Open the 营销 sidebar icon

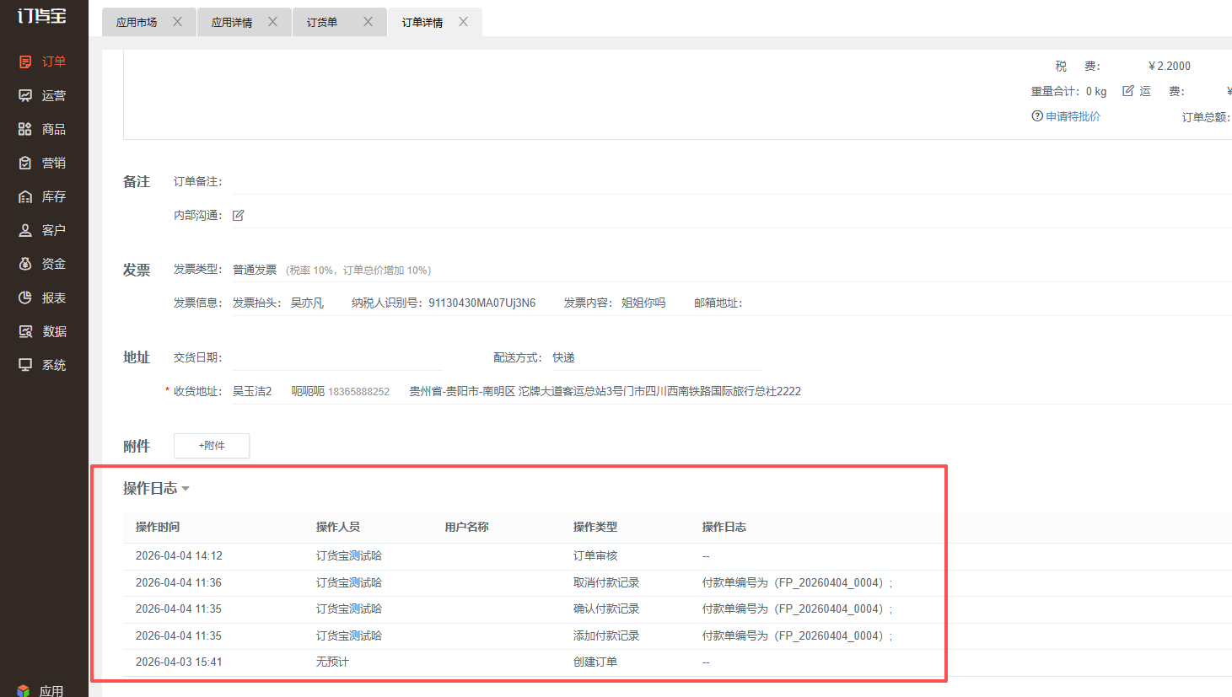(x=25, y=163)
